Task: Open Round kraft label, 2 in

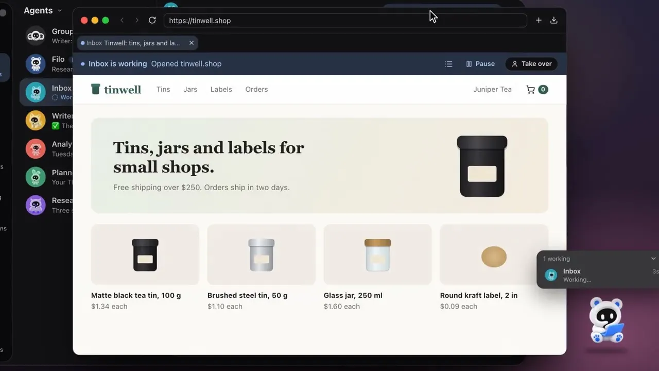Action: pyautogui.click(x=479, y=295)
